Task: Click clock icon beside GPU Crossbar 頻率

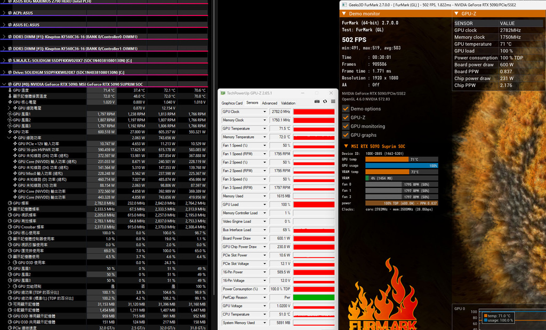Action: point(10,227)
